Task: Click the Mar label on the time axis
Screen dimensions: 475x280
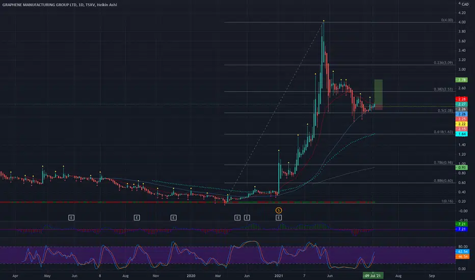Action: (x=218, y=276)
